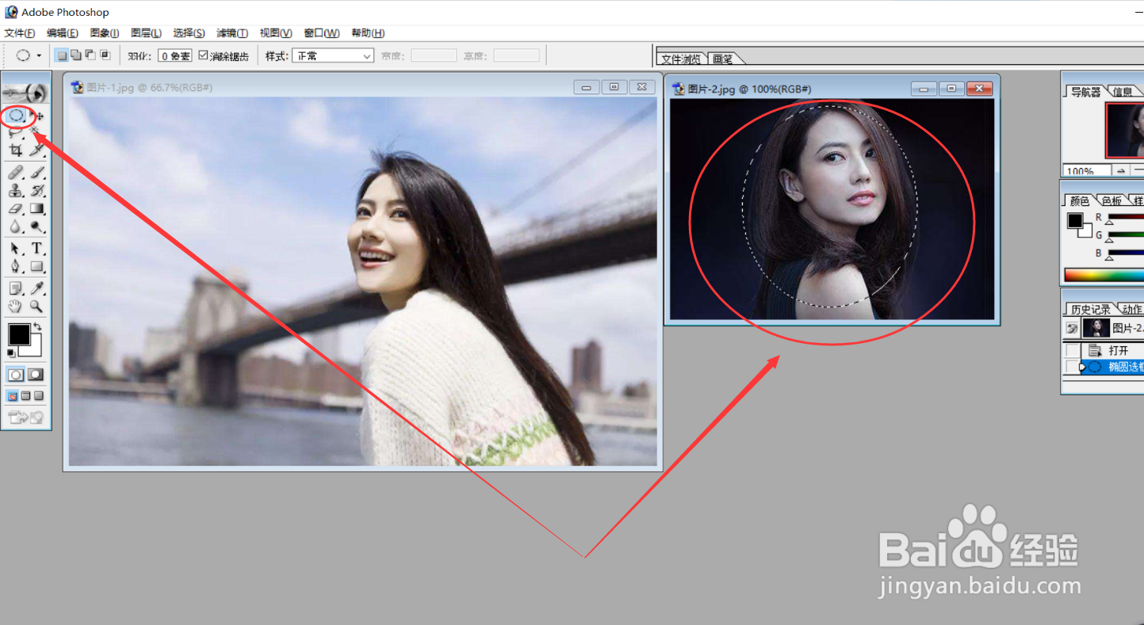Select the Rectangle shape tool
Viewport: 1144px width, 625px height.
click(37, 266)
